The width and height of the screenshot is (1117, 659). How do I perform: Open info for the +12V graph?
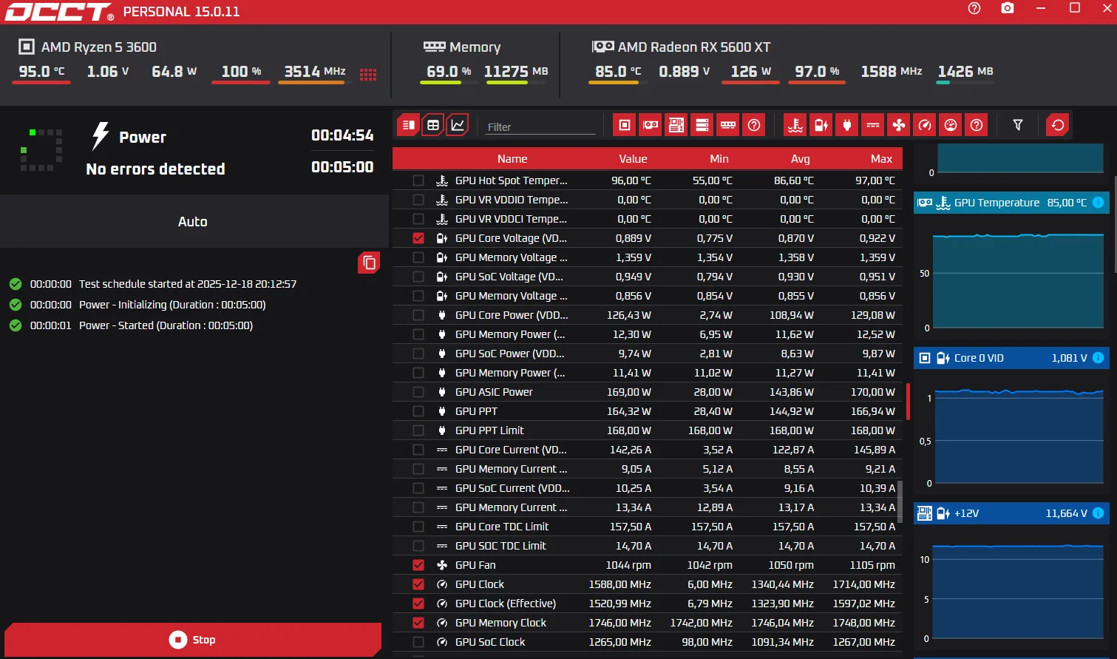(x=1099, y=513)
